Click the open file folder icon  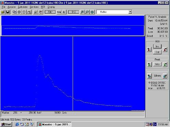click(x=3, y=12)
